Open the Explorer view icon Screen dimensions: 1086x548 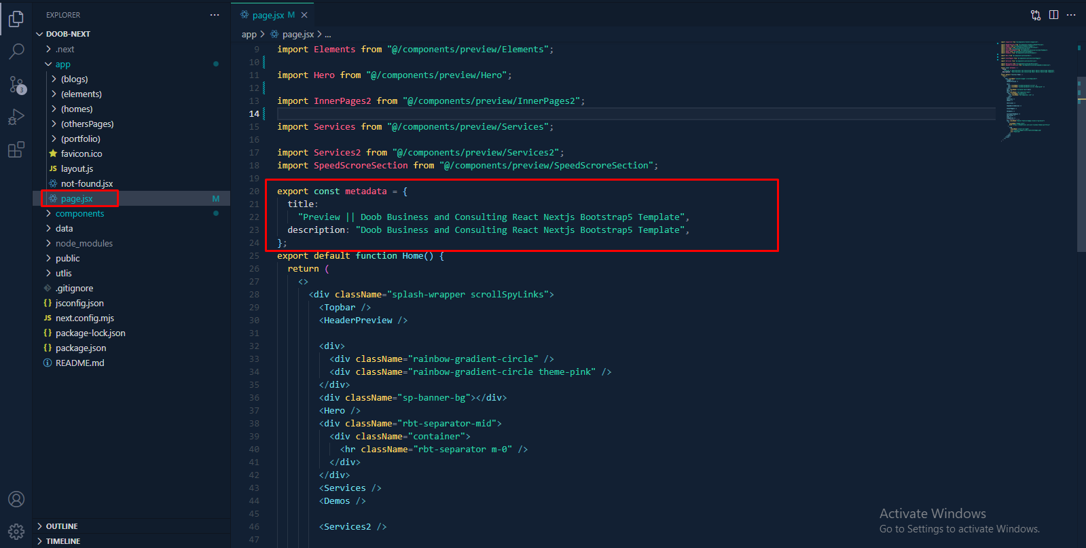(16, 19)
